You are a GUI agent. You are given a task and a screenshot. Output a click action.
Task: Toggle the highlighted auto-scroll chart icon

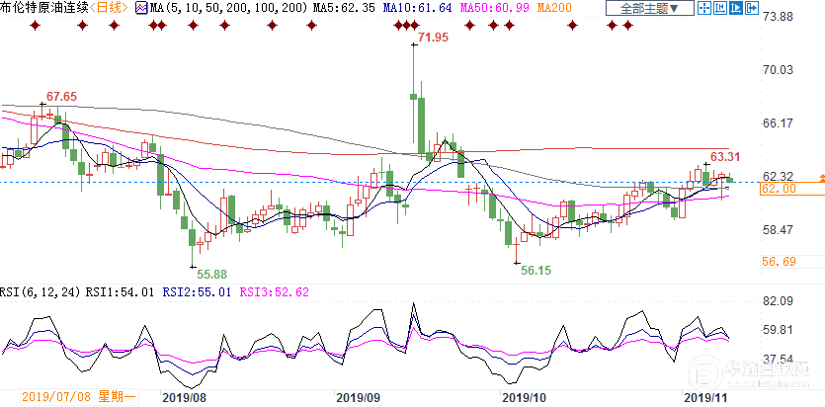[737, 8]
